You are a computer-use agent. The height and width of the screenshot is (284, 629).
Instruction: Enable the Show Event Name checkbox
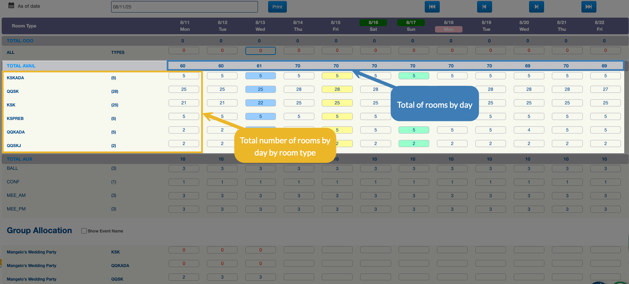click(x=84, y=231)
